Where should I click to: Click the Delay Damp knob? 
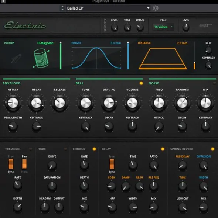click(x=126, y=186)
